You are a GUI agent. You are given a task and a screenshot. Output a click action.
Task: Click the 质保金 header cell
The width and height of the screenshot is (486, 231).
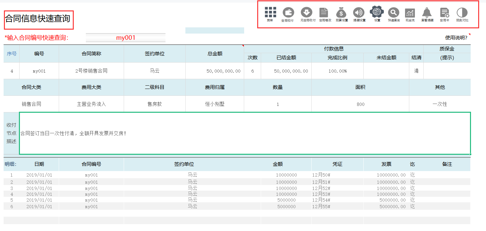(447, 49)
